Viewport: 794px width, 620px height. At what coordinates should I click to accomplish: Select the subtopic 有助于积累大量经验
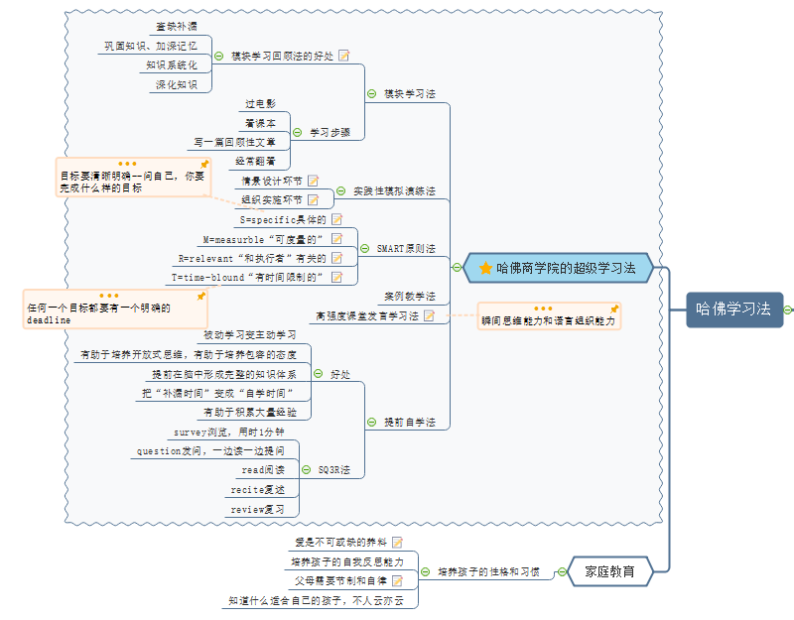[x=250, y=413]
